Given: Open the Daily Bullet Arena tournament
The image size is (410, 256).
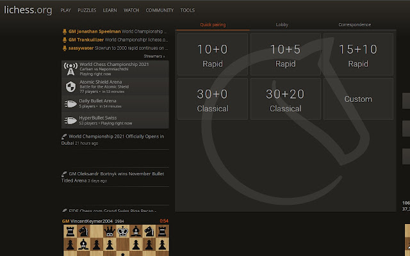Looking at the screenshot, I should (x=115, y=104).
